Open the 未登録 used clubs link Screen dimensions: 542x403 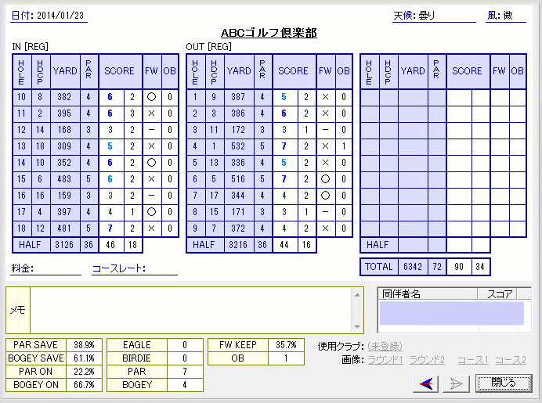[x=385, y=346]
